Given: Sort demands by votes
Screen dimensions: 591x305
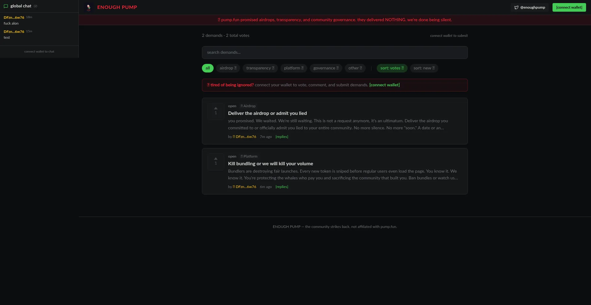Looking at the screenshot, I should [x=392, y=68].
